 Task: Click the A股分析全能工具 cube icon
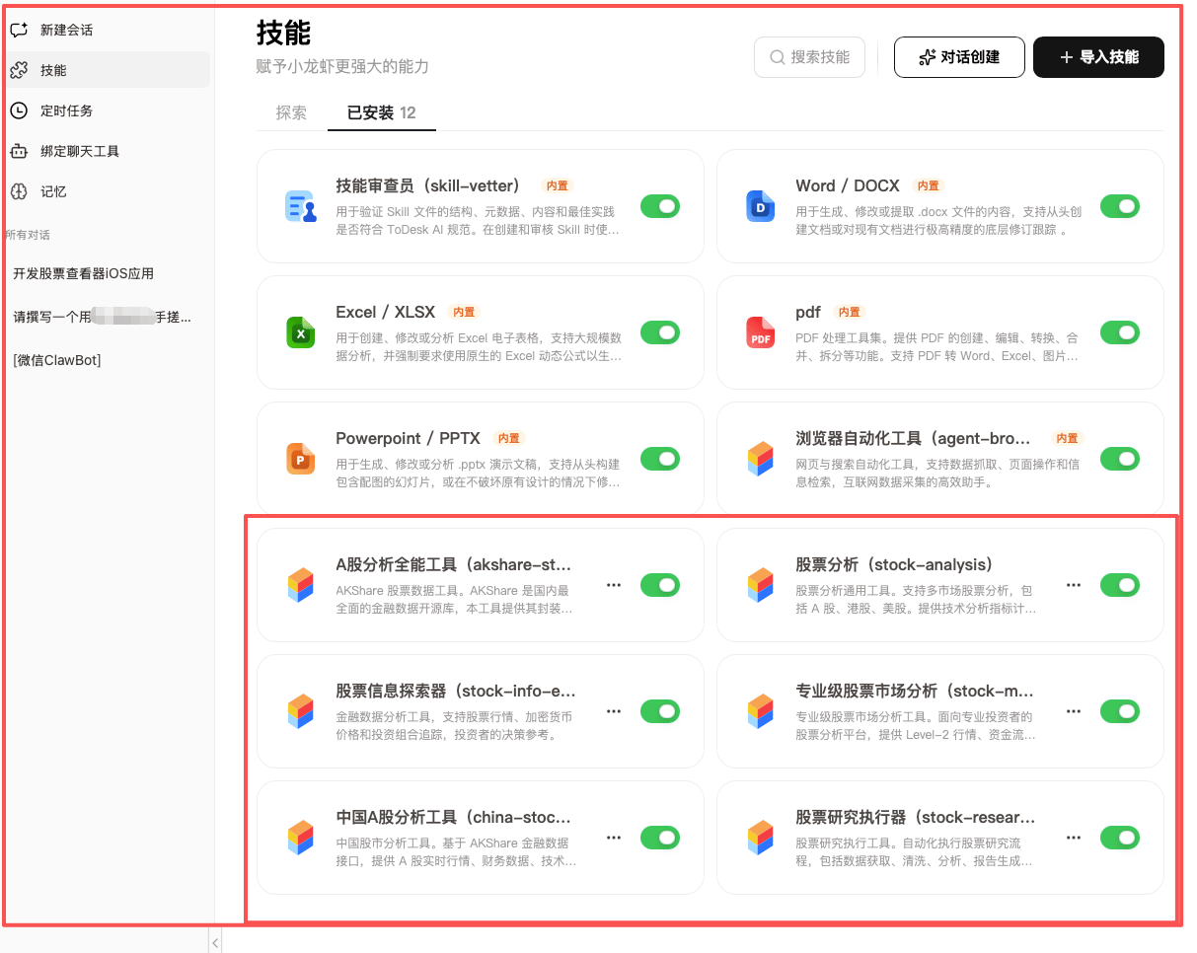point(301,585)
